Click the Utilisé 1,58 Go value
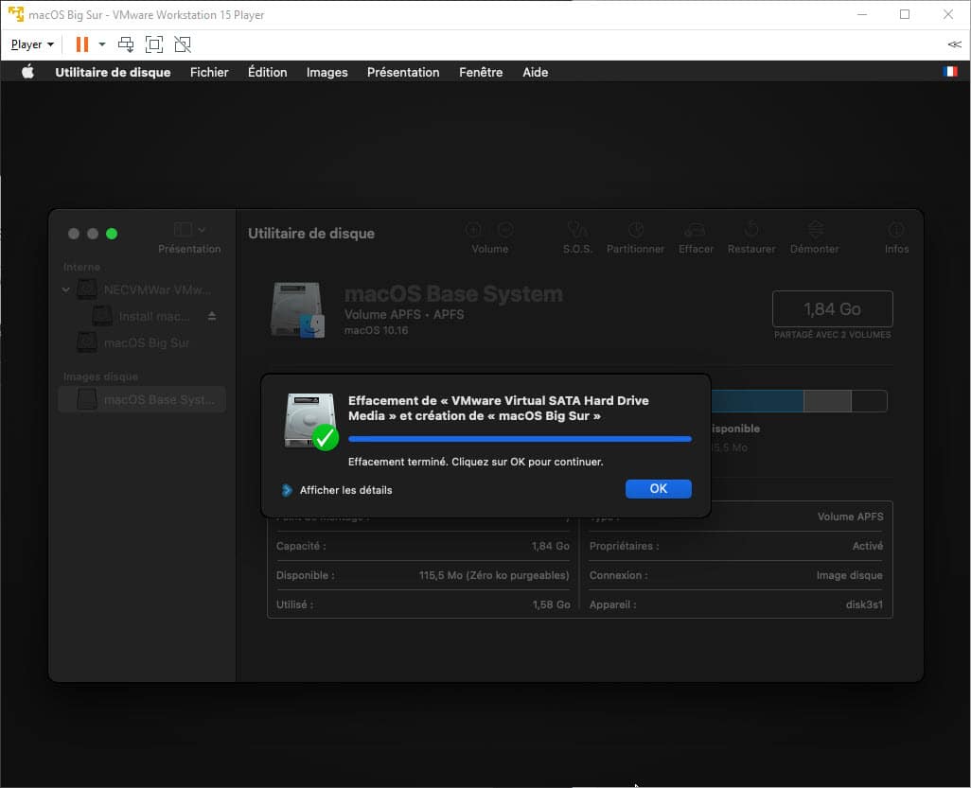 click(551, 604)
